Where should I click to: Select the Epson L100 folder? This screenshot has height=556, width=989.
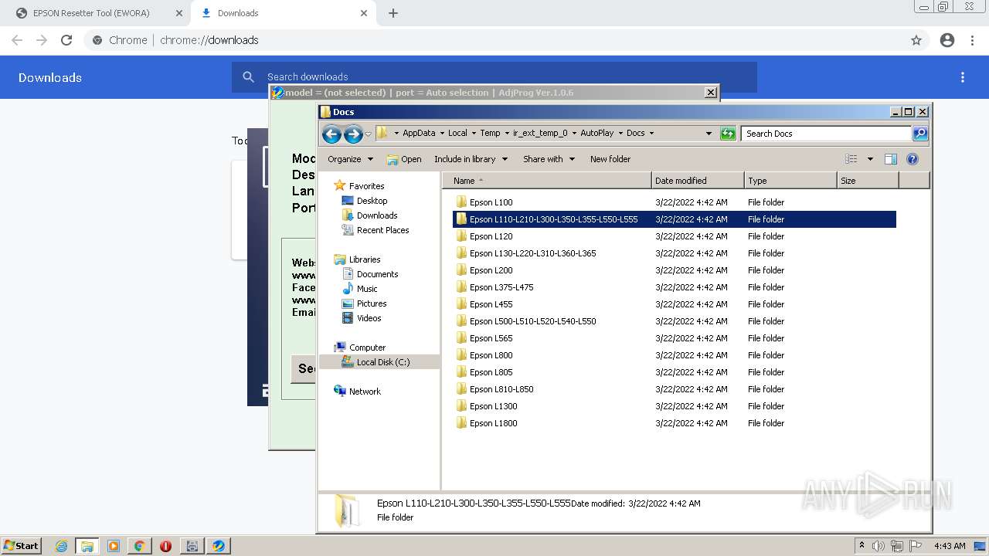coord(675,202)
